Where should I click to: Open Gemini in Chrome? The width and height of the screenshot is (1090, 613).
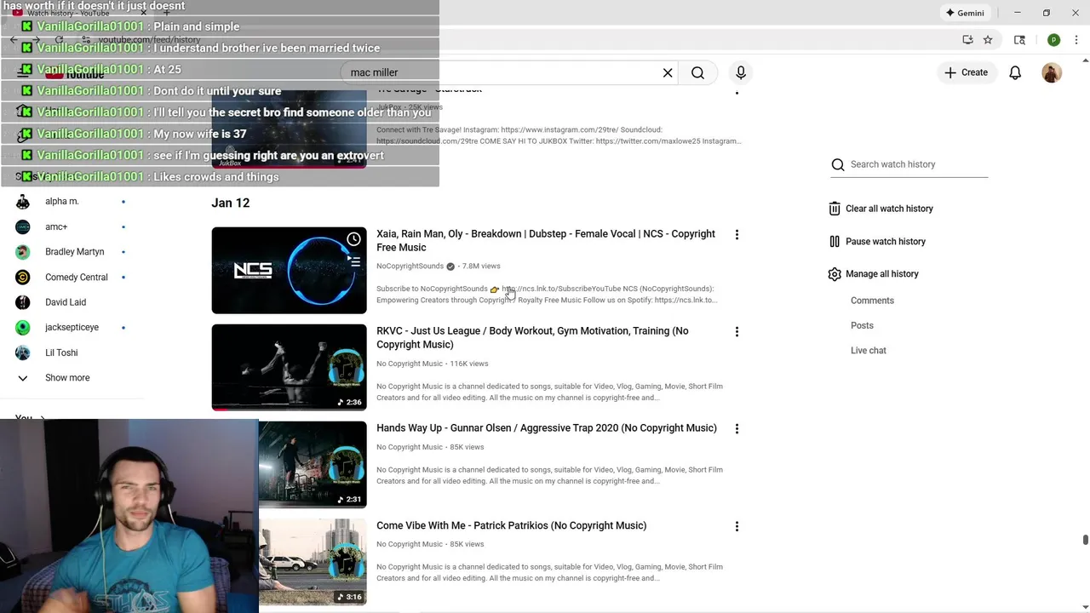(x=965, y=13)
